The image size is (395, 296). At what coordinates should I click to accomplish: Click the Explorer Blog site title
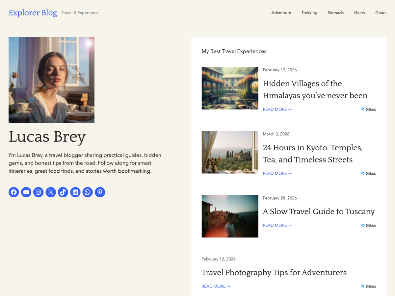tap(33, 12)
